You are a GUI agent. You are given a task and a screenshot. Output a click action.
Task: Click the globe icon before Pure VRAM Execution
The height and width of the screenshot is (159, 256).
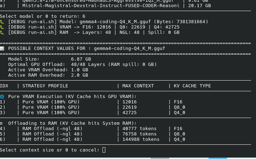2,97
